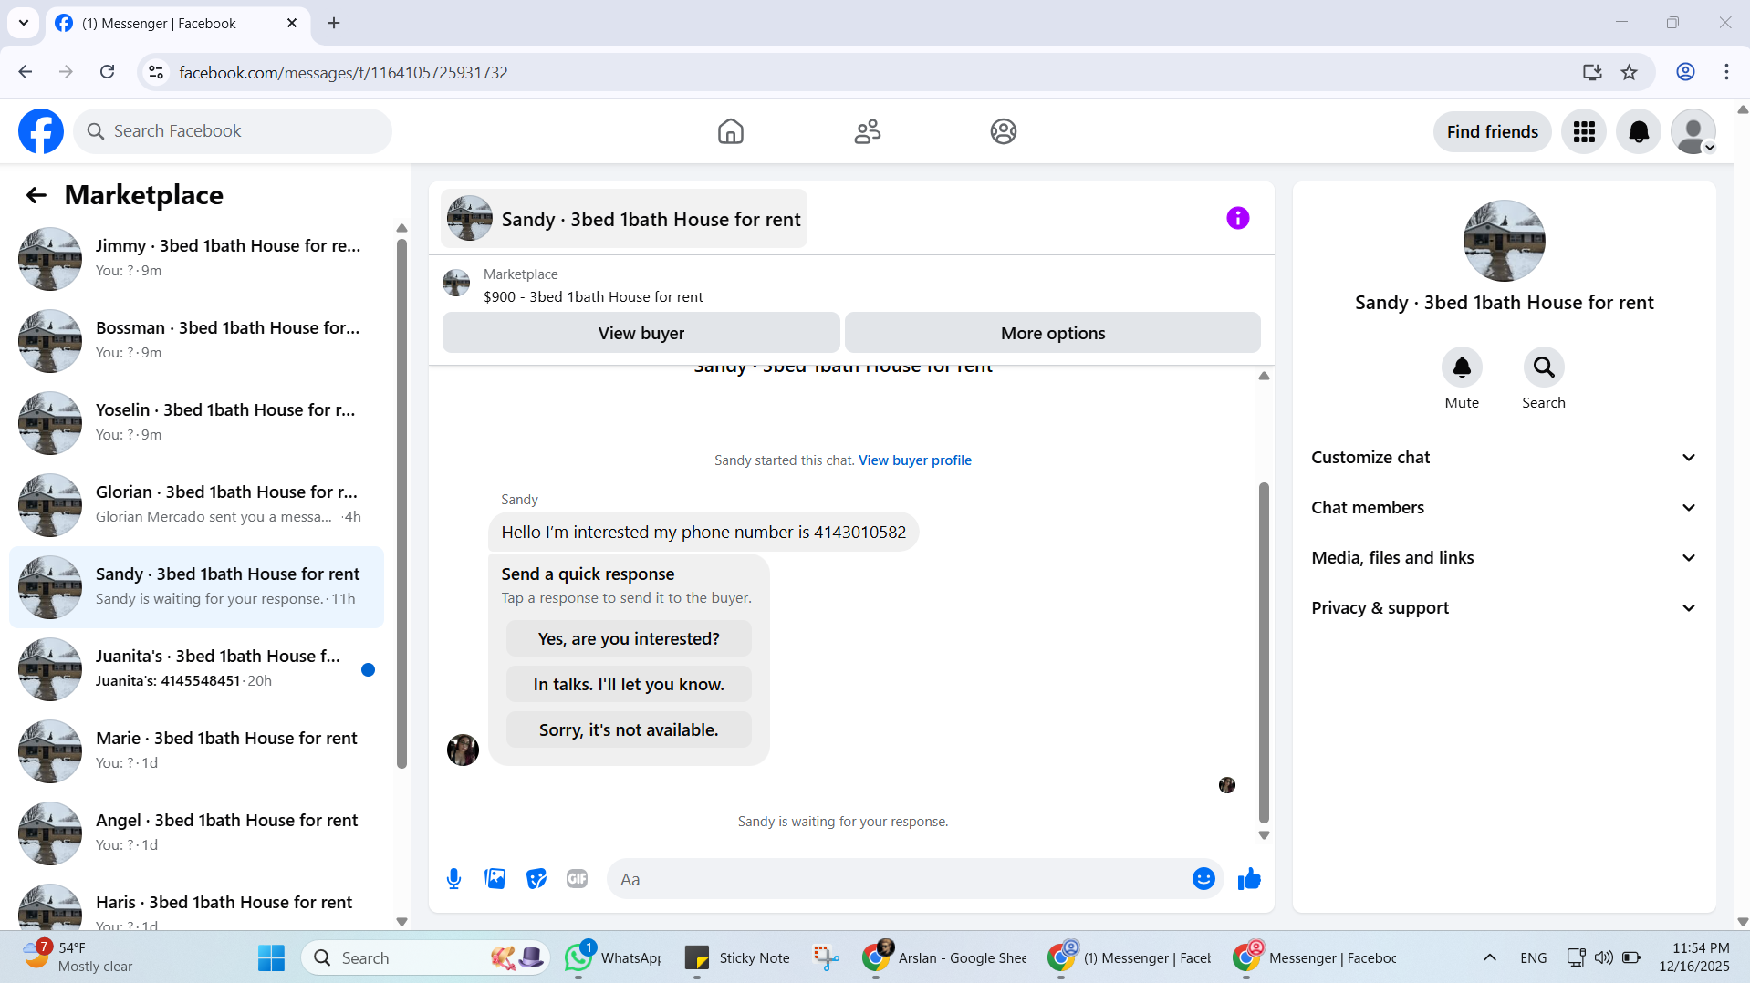Bookmark this tab with star icon
Image resolution: width=1750 pixels, height=983 pixels.
click(x=1629, y=72)
